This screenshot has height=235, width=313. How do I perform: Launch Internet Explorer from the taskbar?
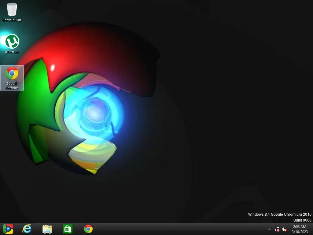point(27,229)
